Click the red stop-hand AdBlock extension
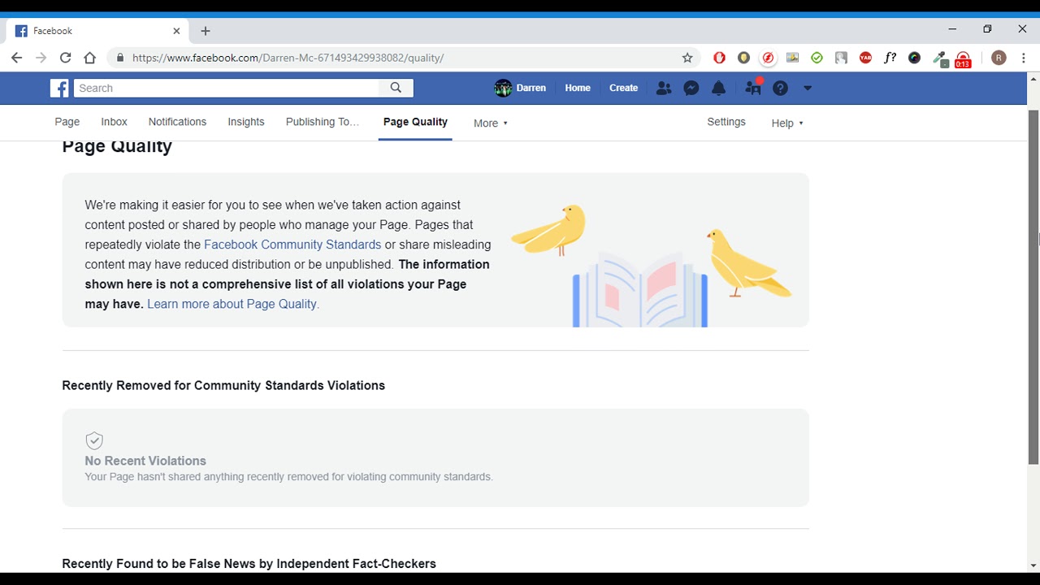 pyautogui.click(x=719, y=58)
